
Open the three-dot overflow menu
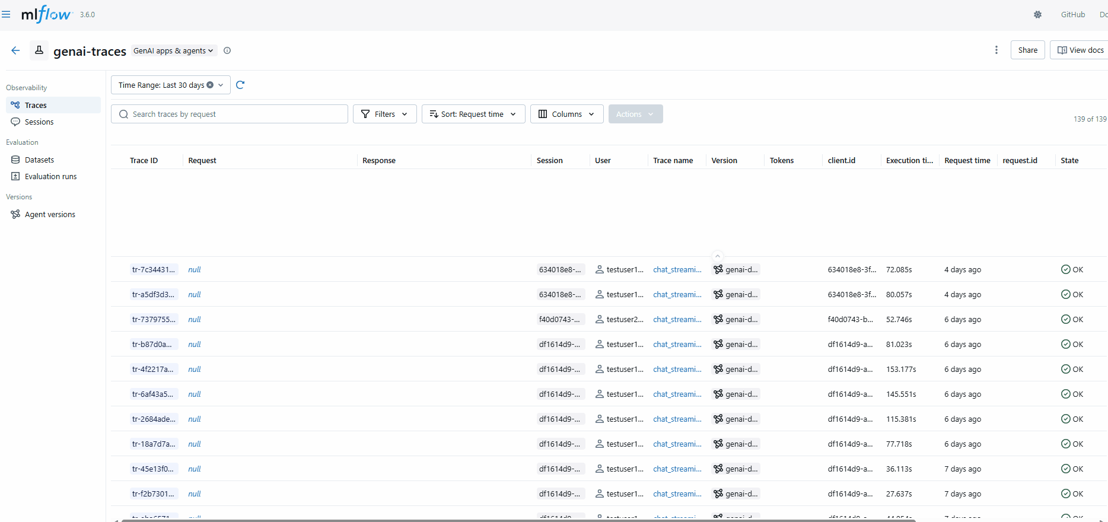click(x=996, y=50)
